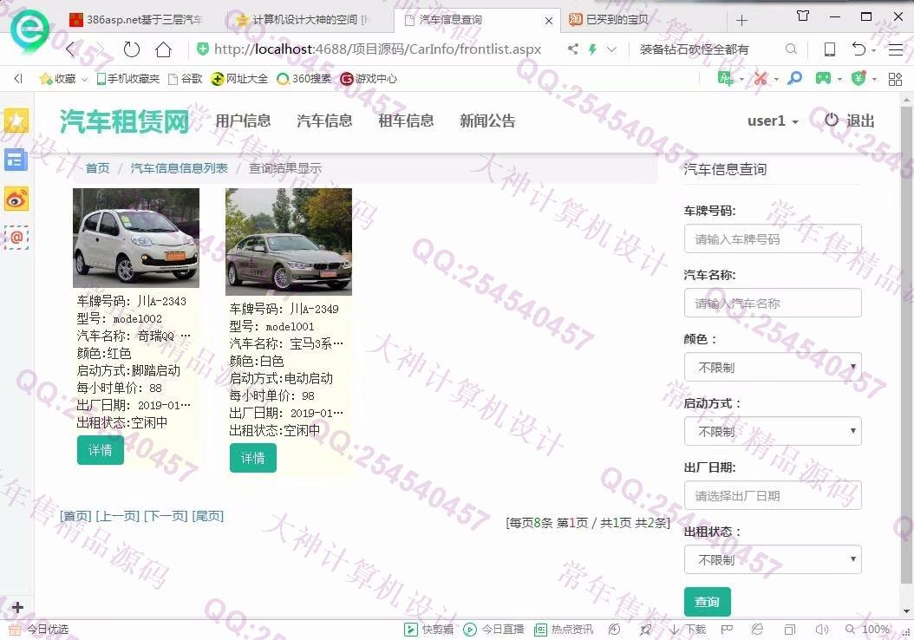Open the sidebar mail @ icon
This screenshot has height=640, width=914.
point(16,238)
